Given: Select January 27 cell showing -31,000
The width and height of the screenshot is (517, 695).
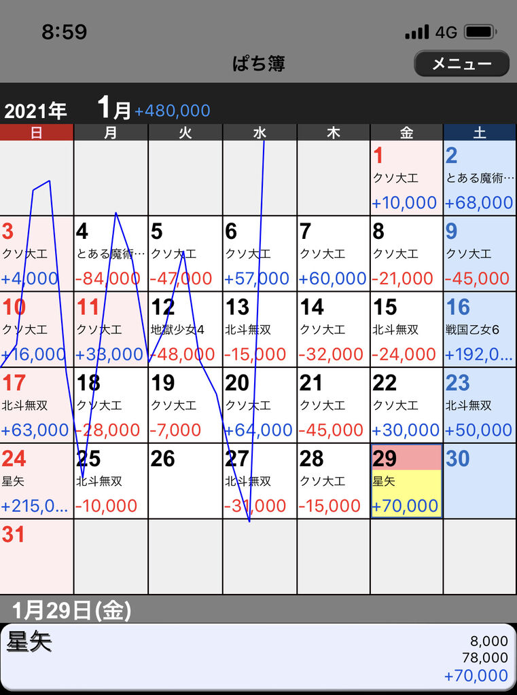Looking at the screenshot, I should coord(260,481).
